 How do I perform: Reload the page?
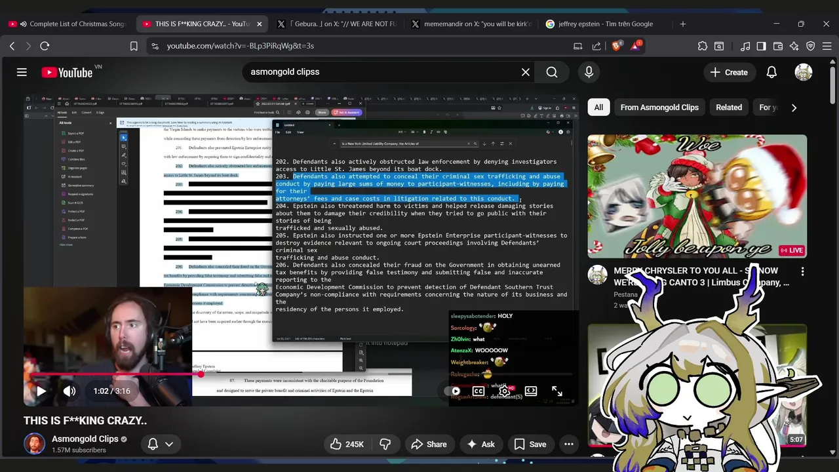point(45,46)
